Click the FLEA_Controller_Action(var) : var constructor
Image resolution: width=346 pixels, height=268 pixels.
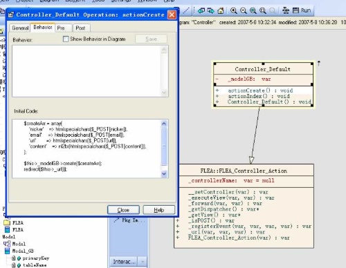(x=239, y=238)
